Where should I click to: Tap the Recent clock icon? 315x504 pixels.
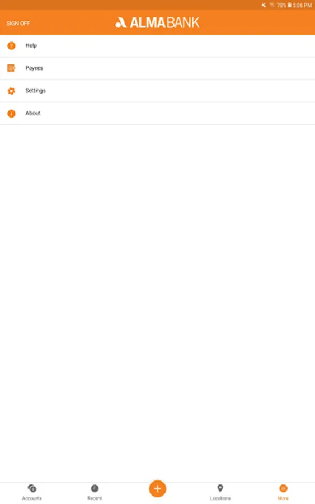pos(95,488)
